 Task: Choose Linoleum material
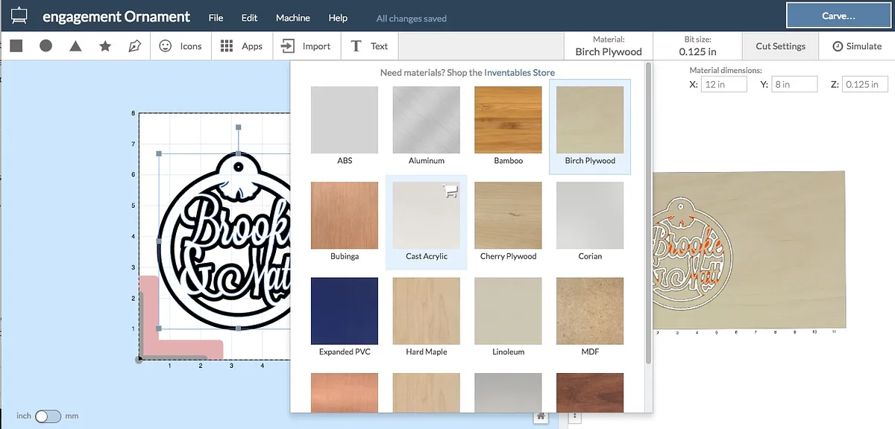(509, 317)
